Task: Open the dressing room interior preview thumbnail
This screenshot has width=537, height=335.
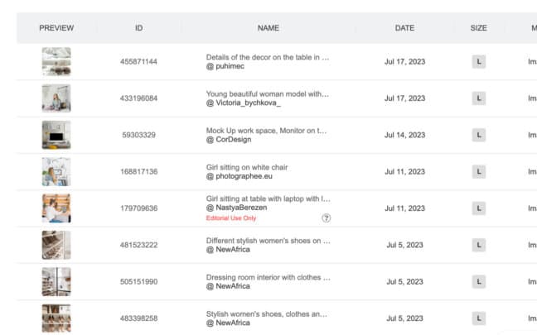Action: (x=56, y=282)
